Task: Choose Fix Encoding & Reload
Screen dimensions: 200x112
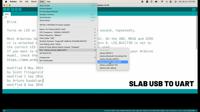Action: [67, 12]
